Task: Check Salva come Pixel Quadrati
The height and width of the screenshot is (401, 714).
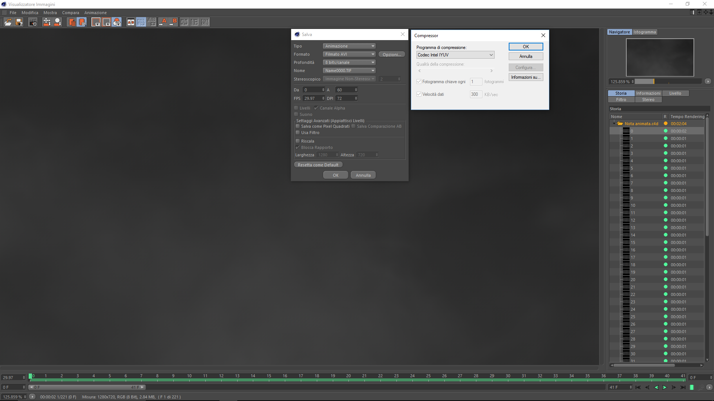Action: (298, 126)
